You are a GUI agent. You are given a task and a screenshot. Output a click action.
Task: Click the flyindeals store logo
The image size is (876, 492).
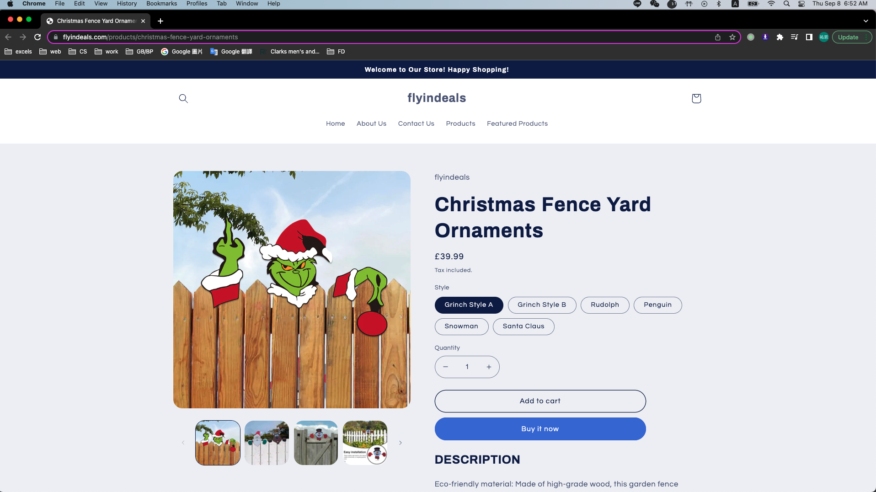click(437, 98)
